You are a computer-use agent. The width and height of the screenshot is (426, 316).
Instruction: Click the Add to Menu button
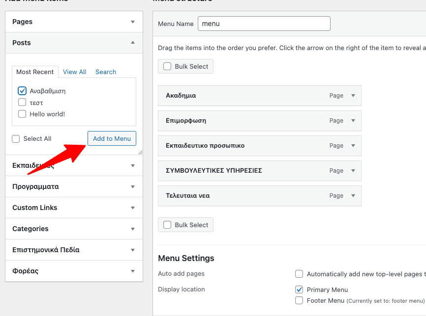click(x=112, y=138)
